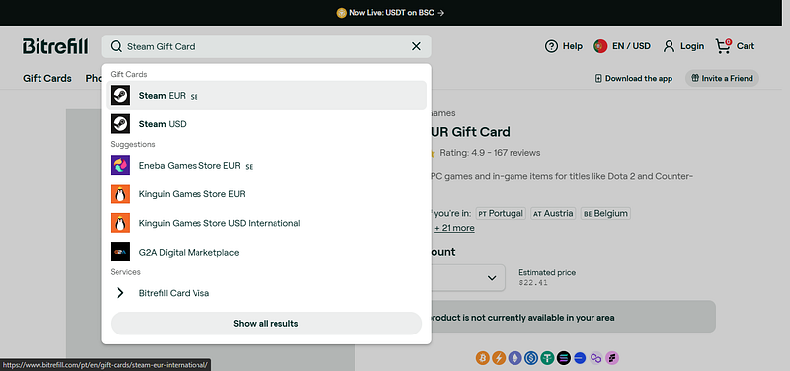Click the search magnifier icon
Image resolution: width=790 pixels, height=371 pixels.
coord(116,46)
